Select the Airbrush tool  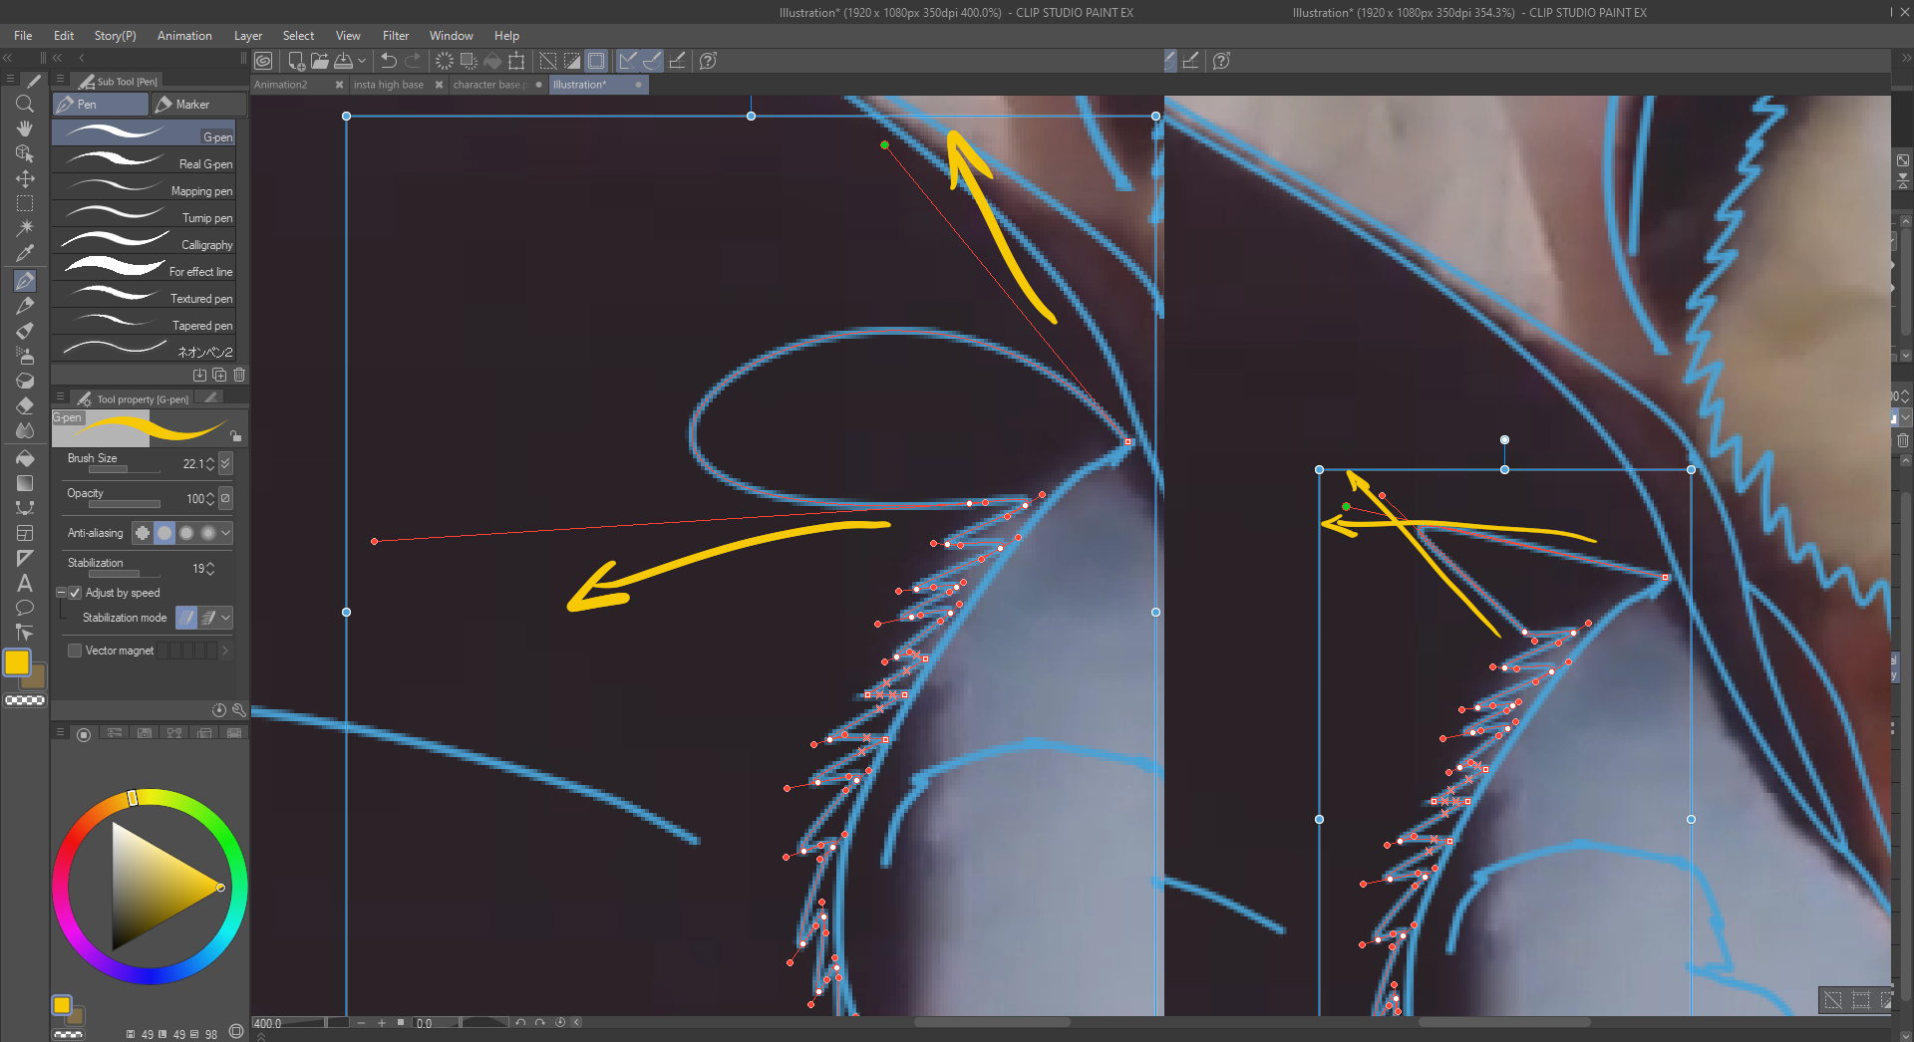(x=25, y=356)
